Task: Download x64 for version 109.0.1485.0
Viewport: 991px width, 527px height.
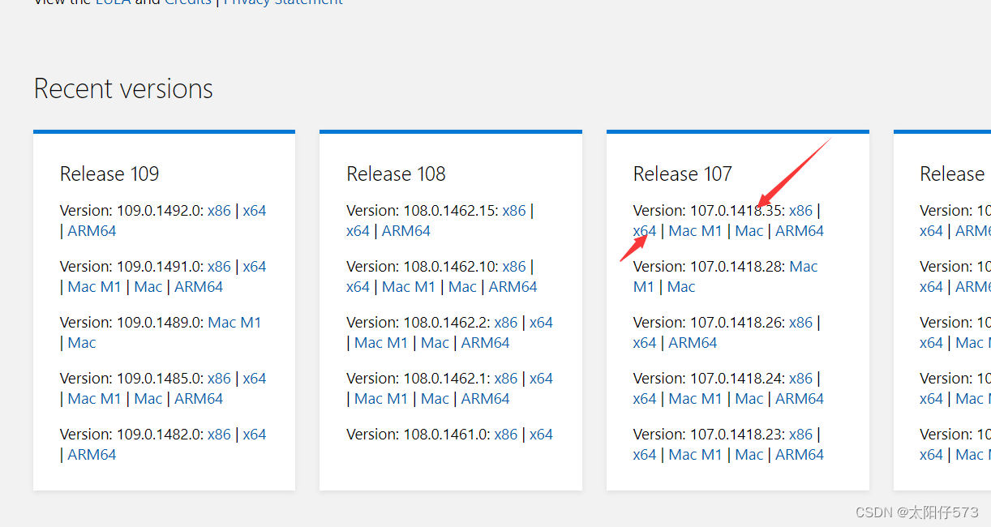Action: click(255, 379)
